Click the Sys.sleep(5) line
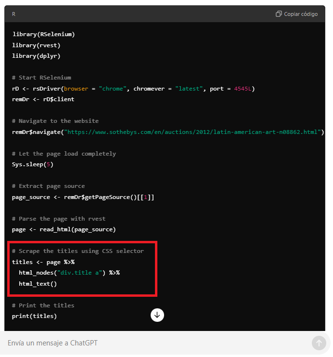The image size is (333, 357). tap(32, 164)
